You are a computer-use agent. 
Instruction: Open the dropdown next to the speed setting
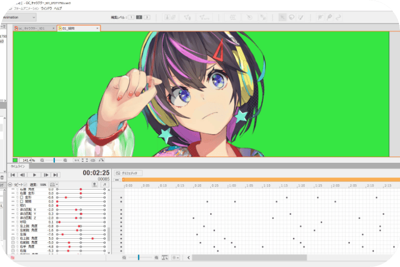coord(58,185)
